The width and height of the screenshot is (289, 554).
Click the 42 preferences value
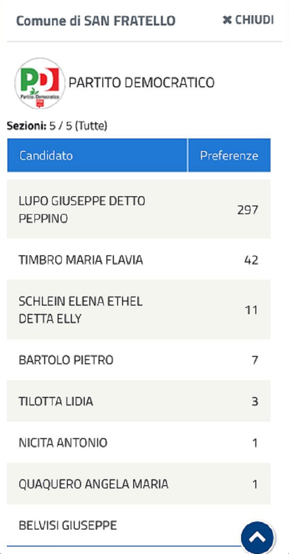251,260
